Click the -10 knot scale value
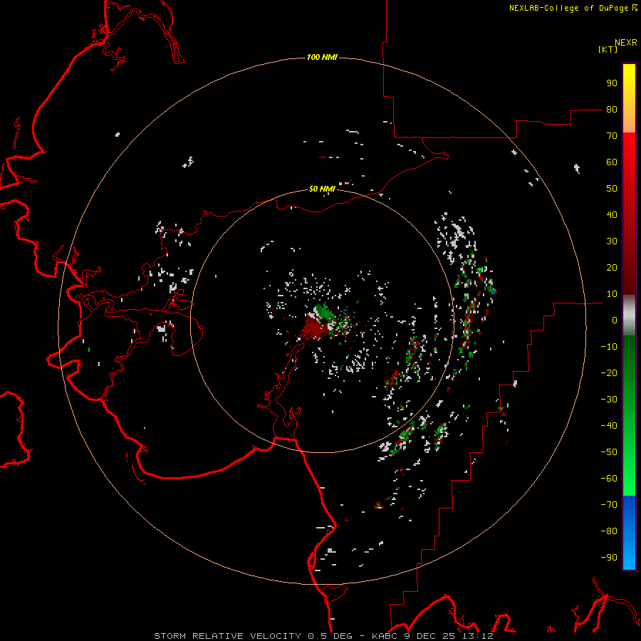The width and height of the screenshot is (641, 641). tap(609, 347)
